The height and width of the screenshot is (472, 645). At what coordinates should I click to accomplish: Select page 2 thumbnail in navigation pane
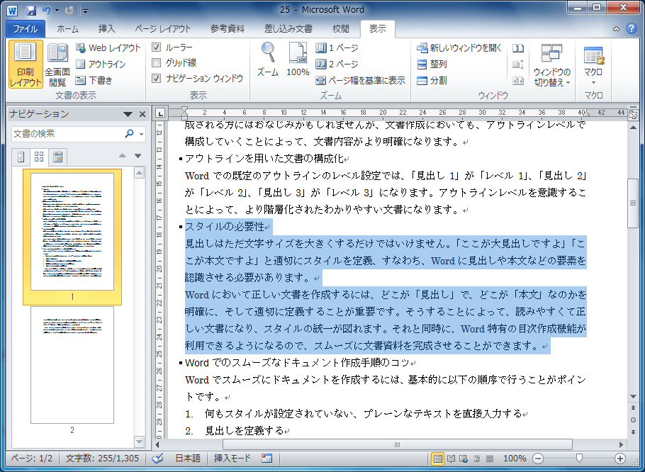(72, 365)
